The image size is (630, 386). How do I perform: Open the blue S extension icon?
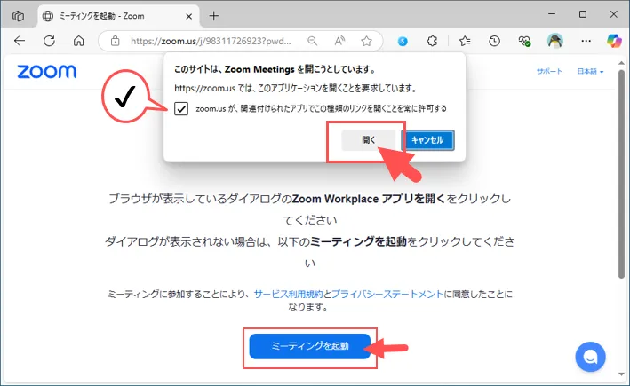(x=403, y=41)
